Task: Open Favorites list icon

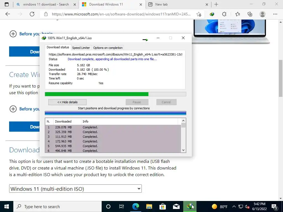Action: coord(237,14)
